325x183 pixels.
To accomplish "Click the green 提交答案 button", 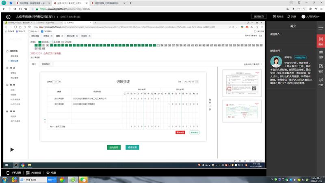I will 113,147.
